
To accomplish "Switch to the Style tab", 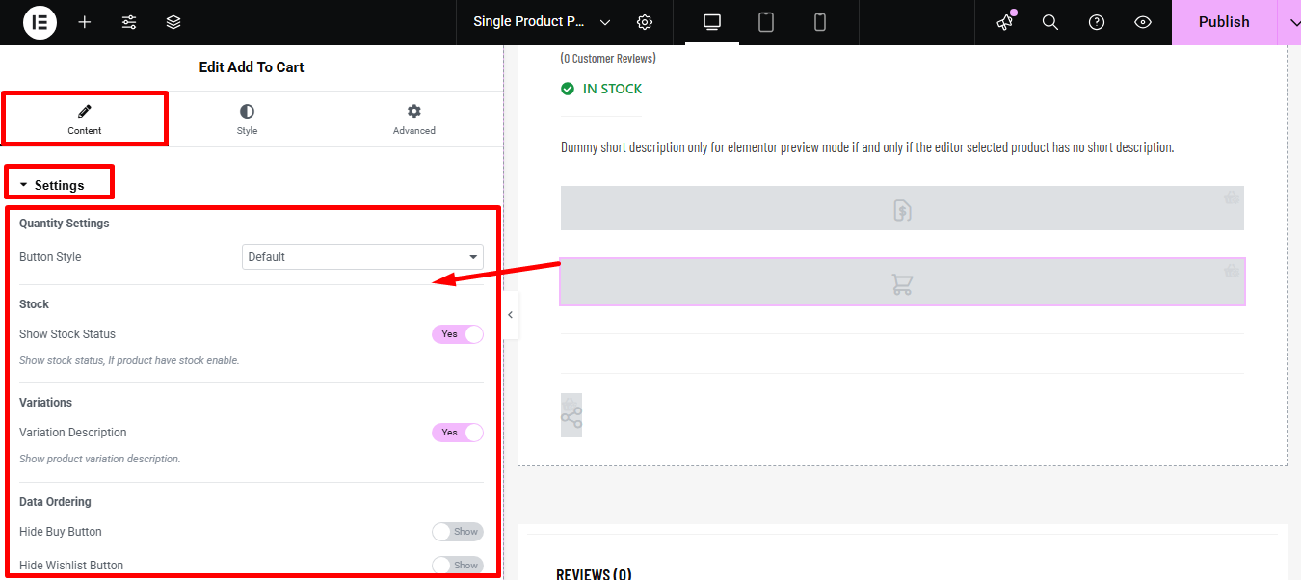I will pos(247,119).
